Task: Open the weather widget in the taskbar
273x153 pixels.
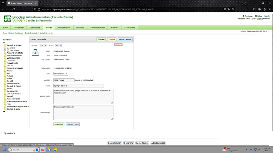Action: (230, 150)
